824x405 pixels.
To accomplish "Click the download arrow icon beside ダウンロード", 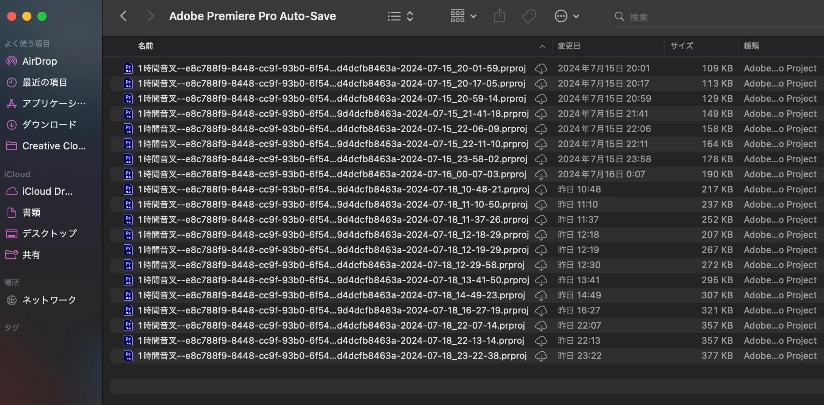I will point(12,124).
